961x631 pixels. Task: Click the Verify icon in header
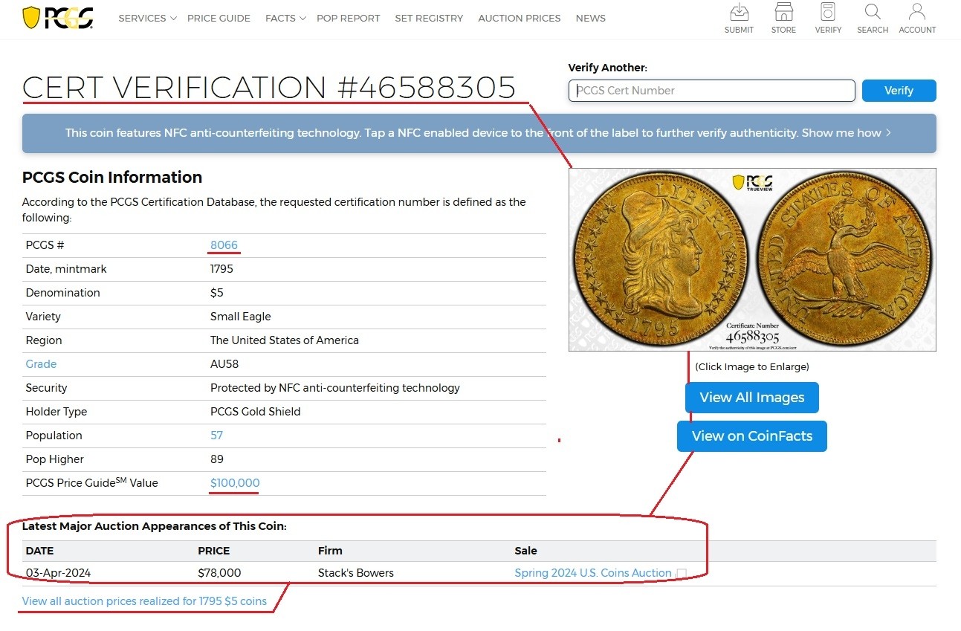point(828,18)
